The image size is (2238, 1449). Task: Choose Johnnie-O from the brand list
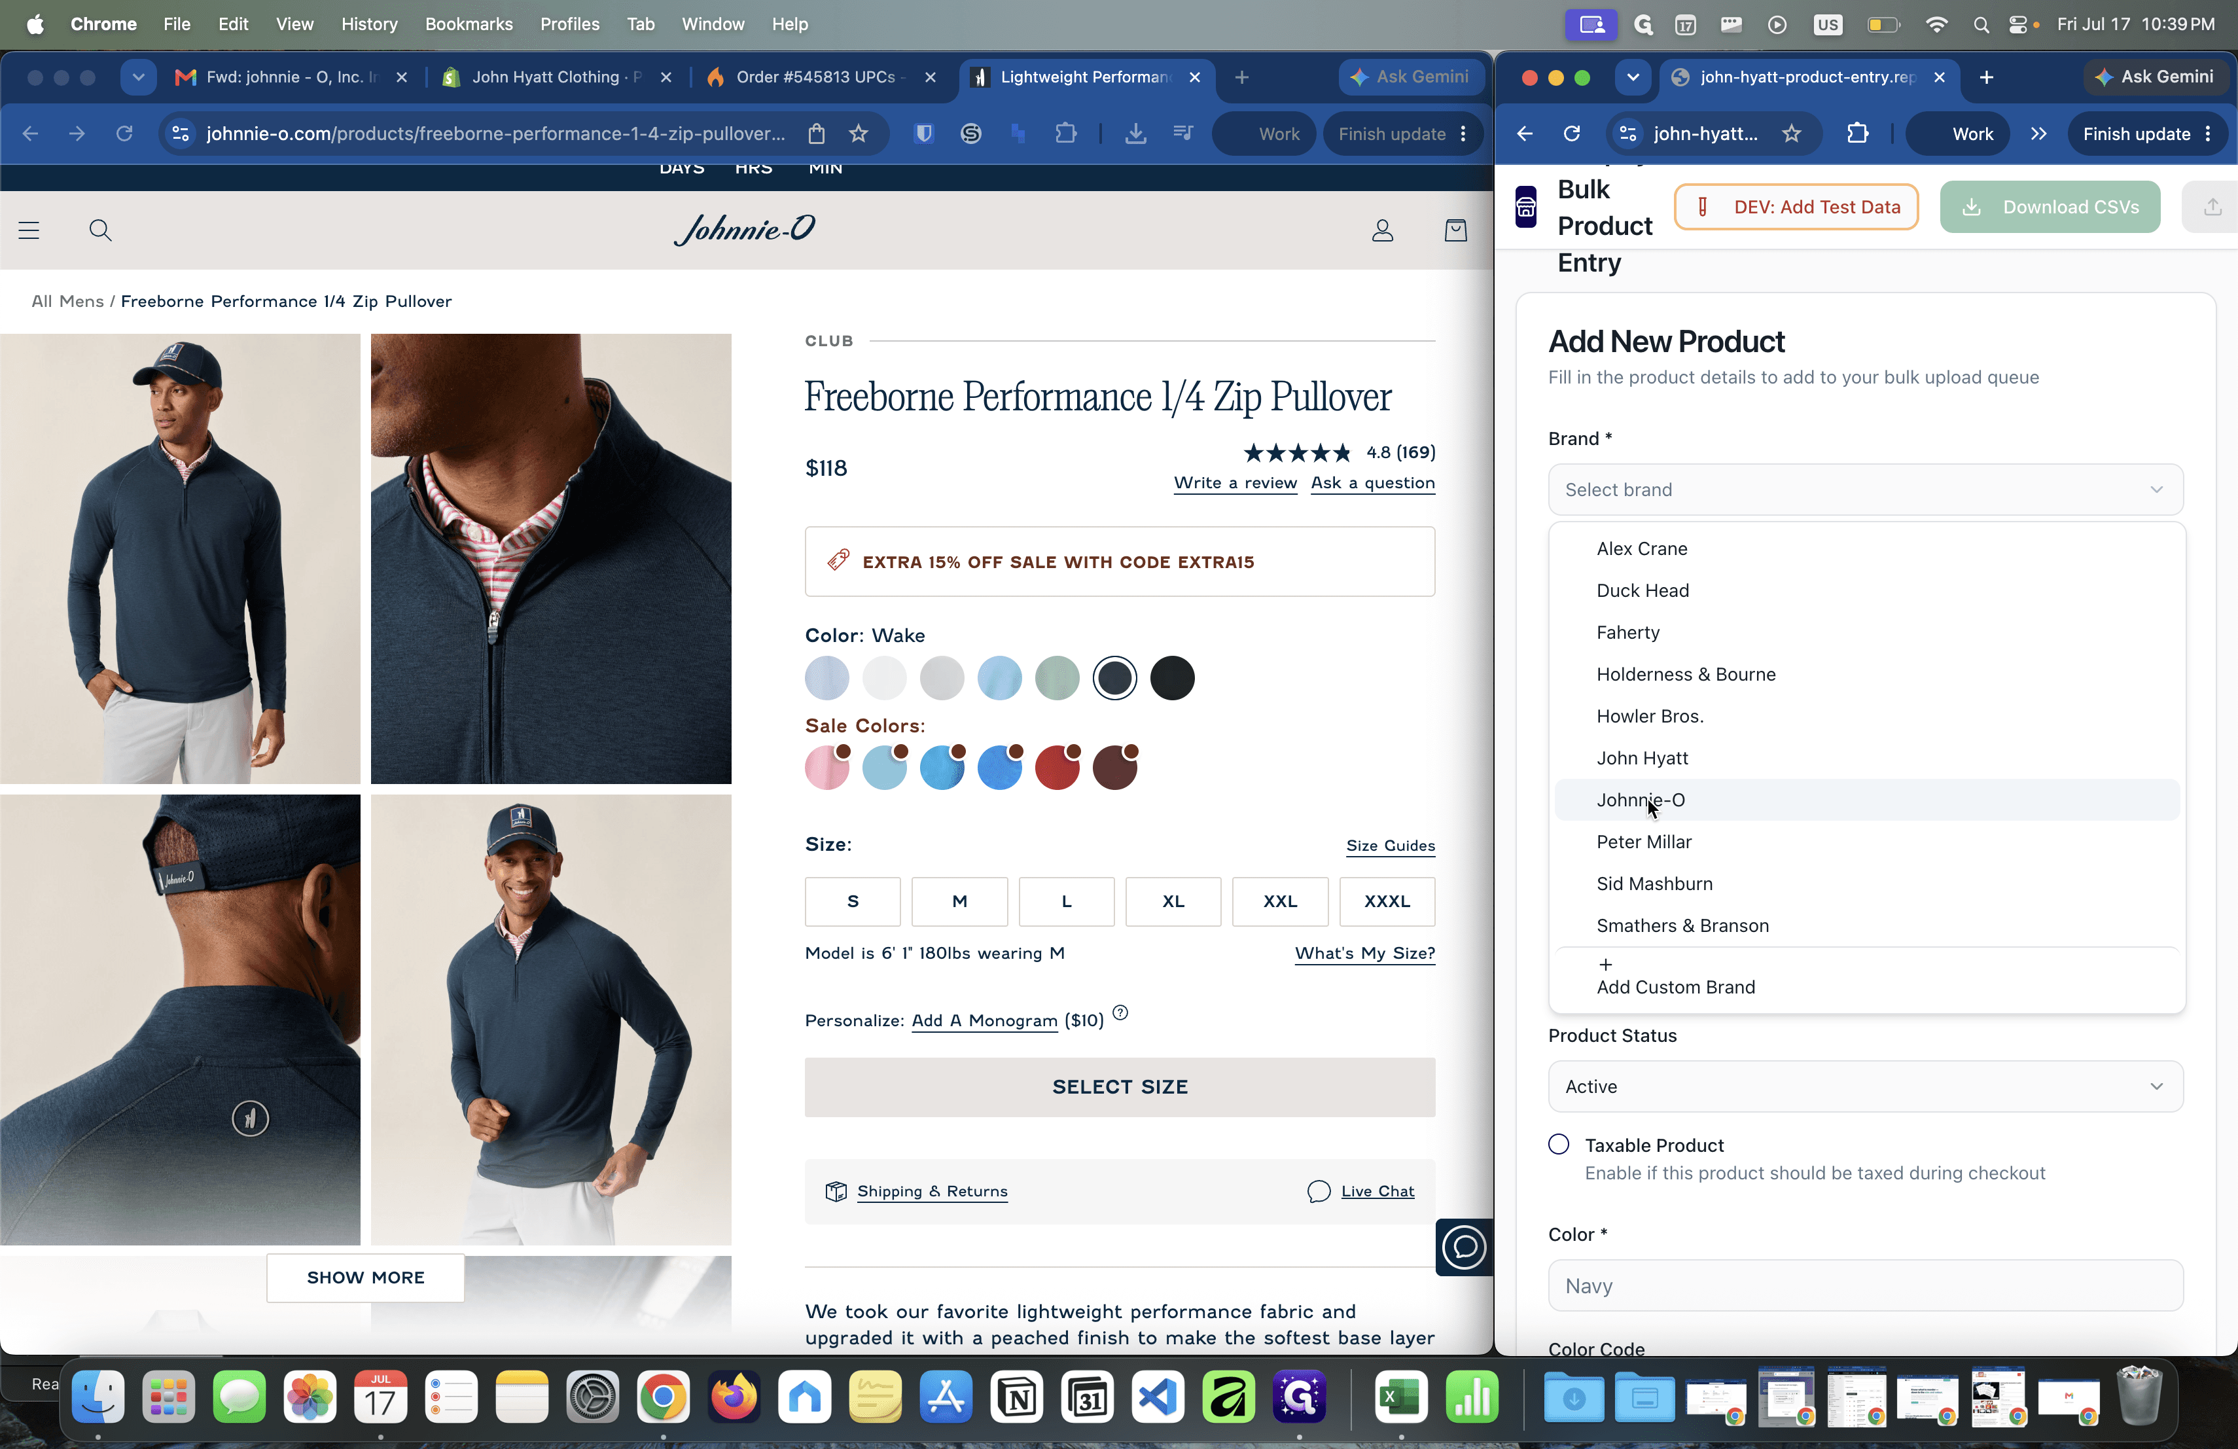pyautogui.click(x=1866, y=800)
